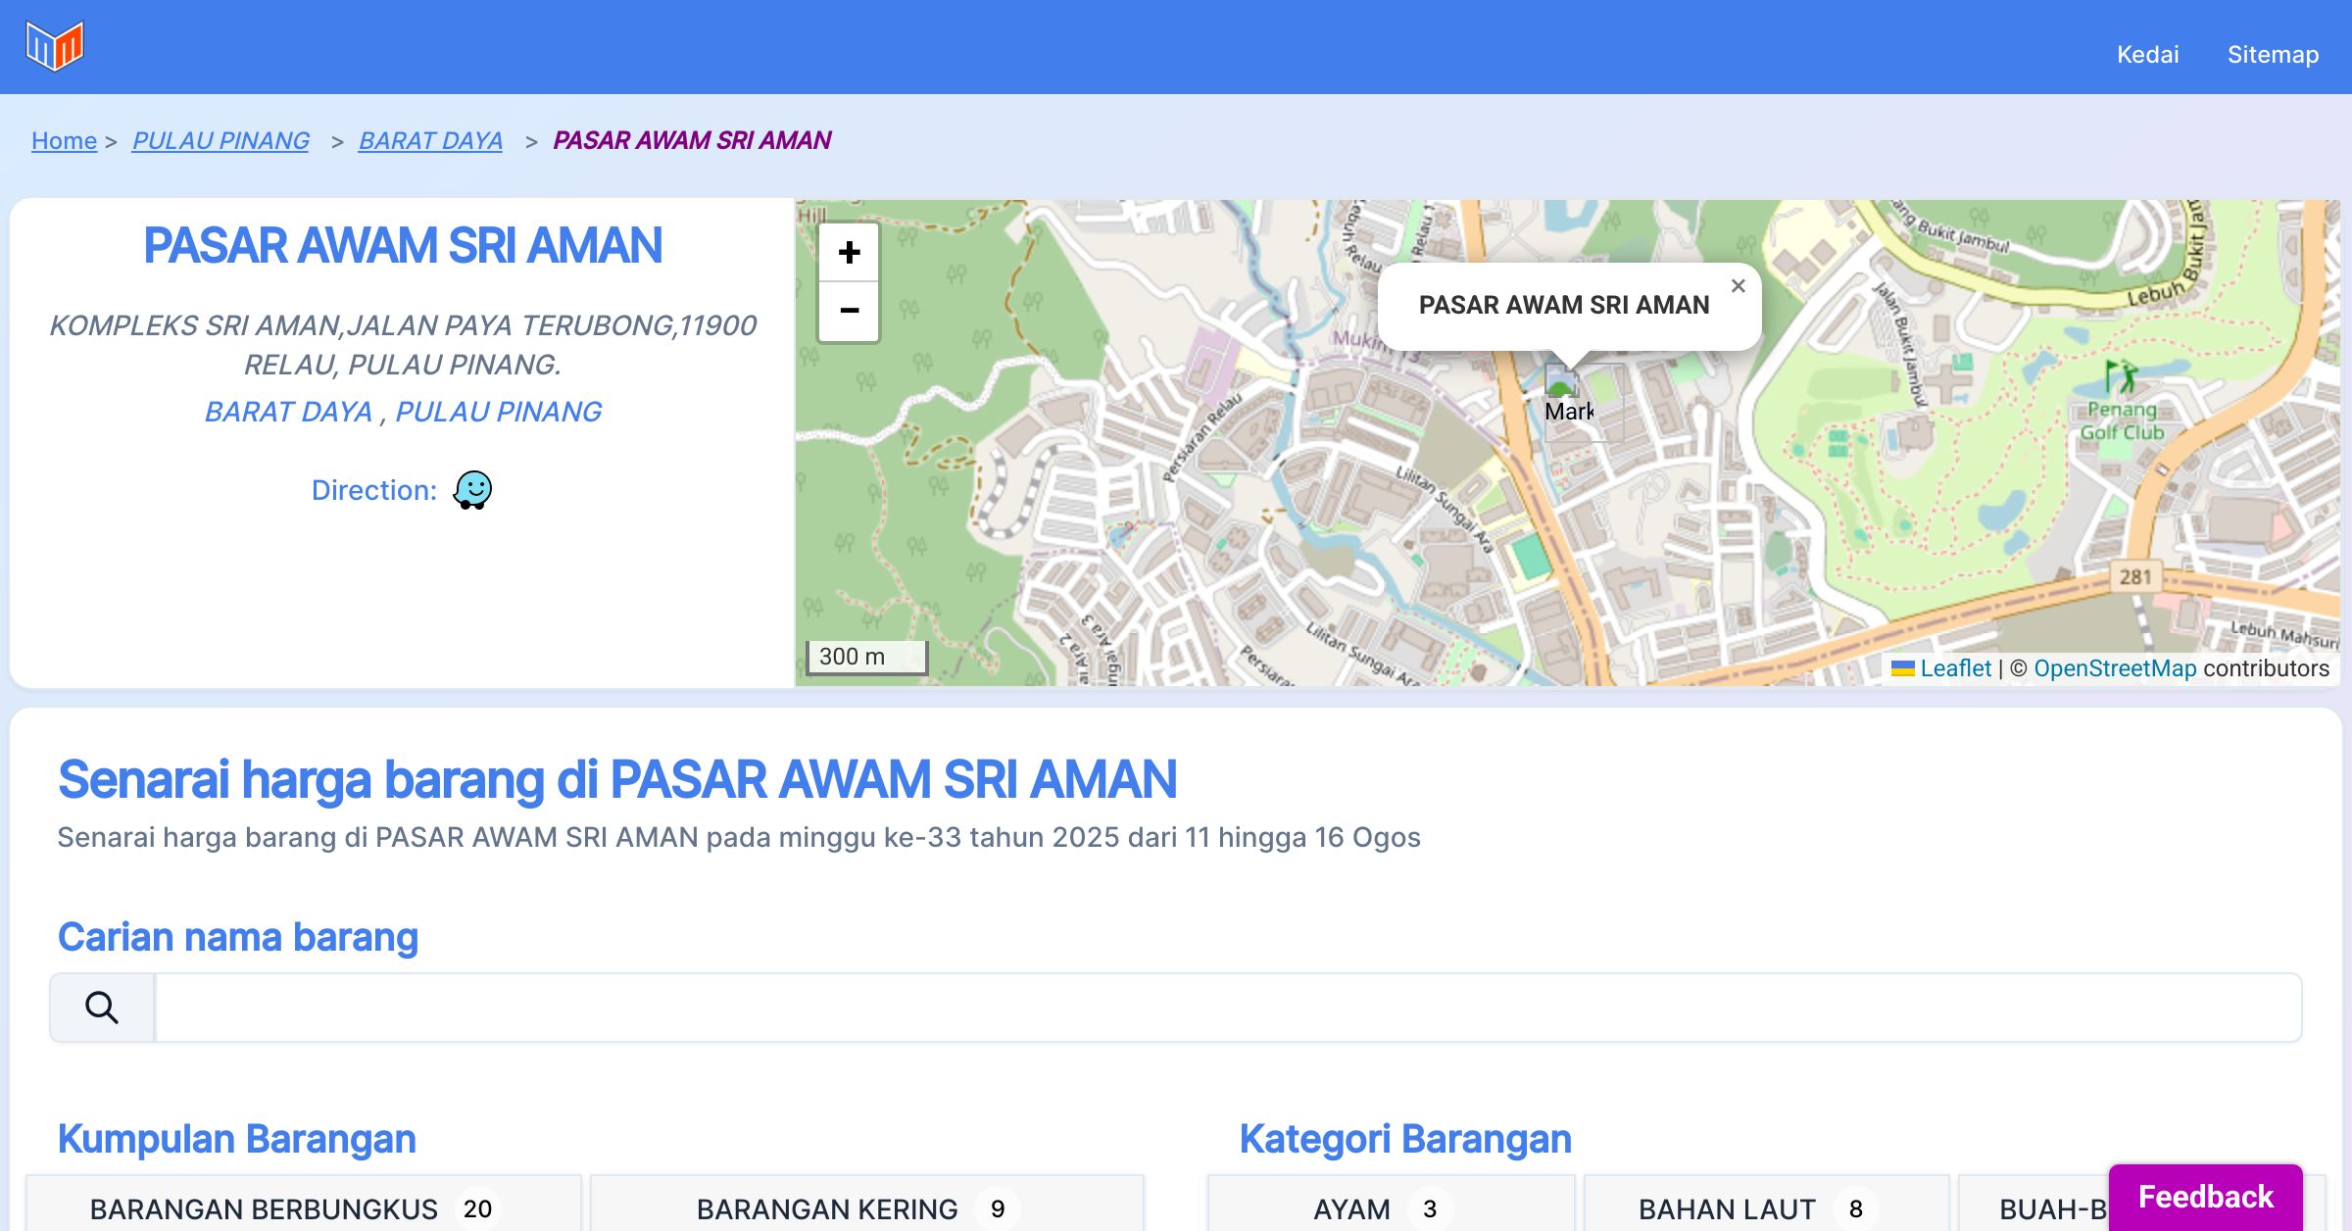
Task: Close the map popup
Action: click(x=1738, y=286)
